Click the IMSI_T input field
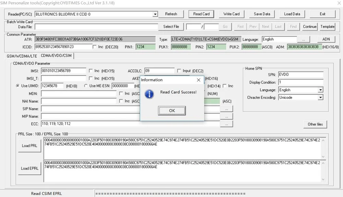The width and height of the screenshot is (343, 197). click(x=63, y=78)
